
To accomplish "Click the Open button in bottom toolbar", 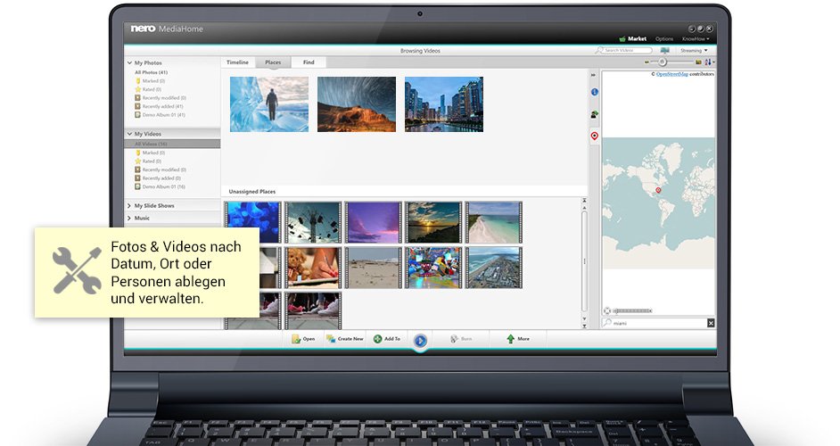I will coord(302,339).
